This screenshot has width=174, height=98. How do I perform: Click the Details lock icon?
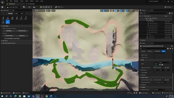coord(172,46)
